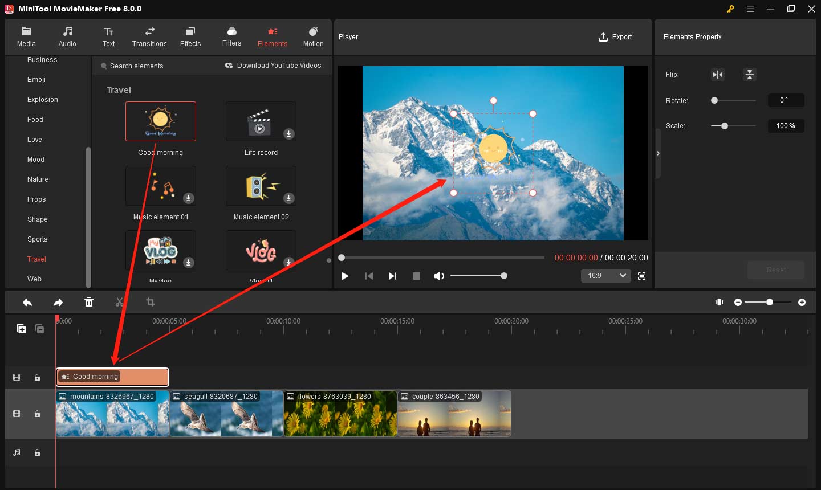Mute the player volume
This screenshot has width=821, height=490.
439,276
